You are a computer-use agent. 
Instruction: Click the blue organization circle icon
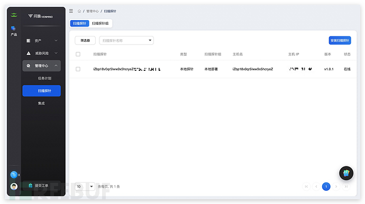pyautogui.click(x=14, y=175)
